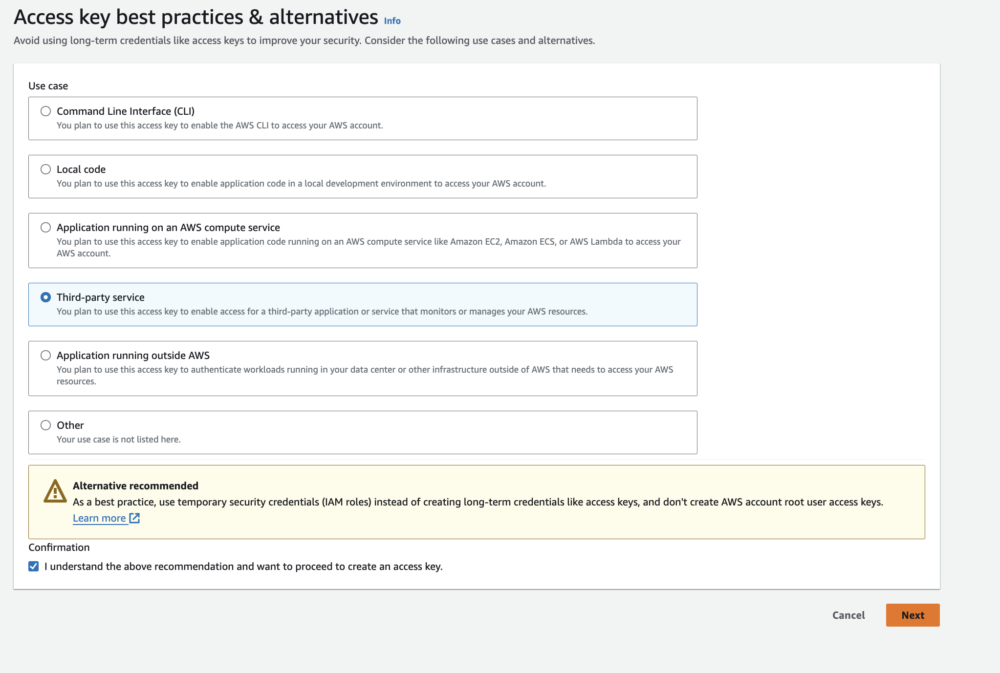The width and height of the screenshot is (1000, 673).
Task: Select the Third-party service radio button
Action: pyautogui.click(x=45, y=297)
